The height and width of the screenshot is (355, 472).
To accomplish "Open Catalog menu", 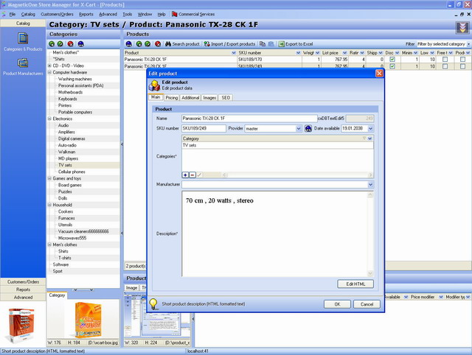I will (28, 14).
